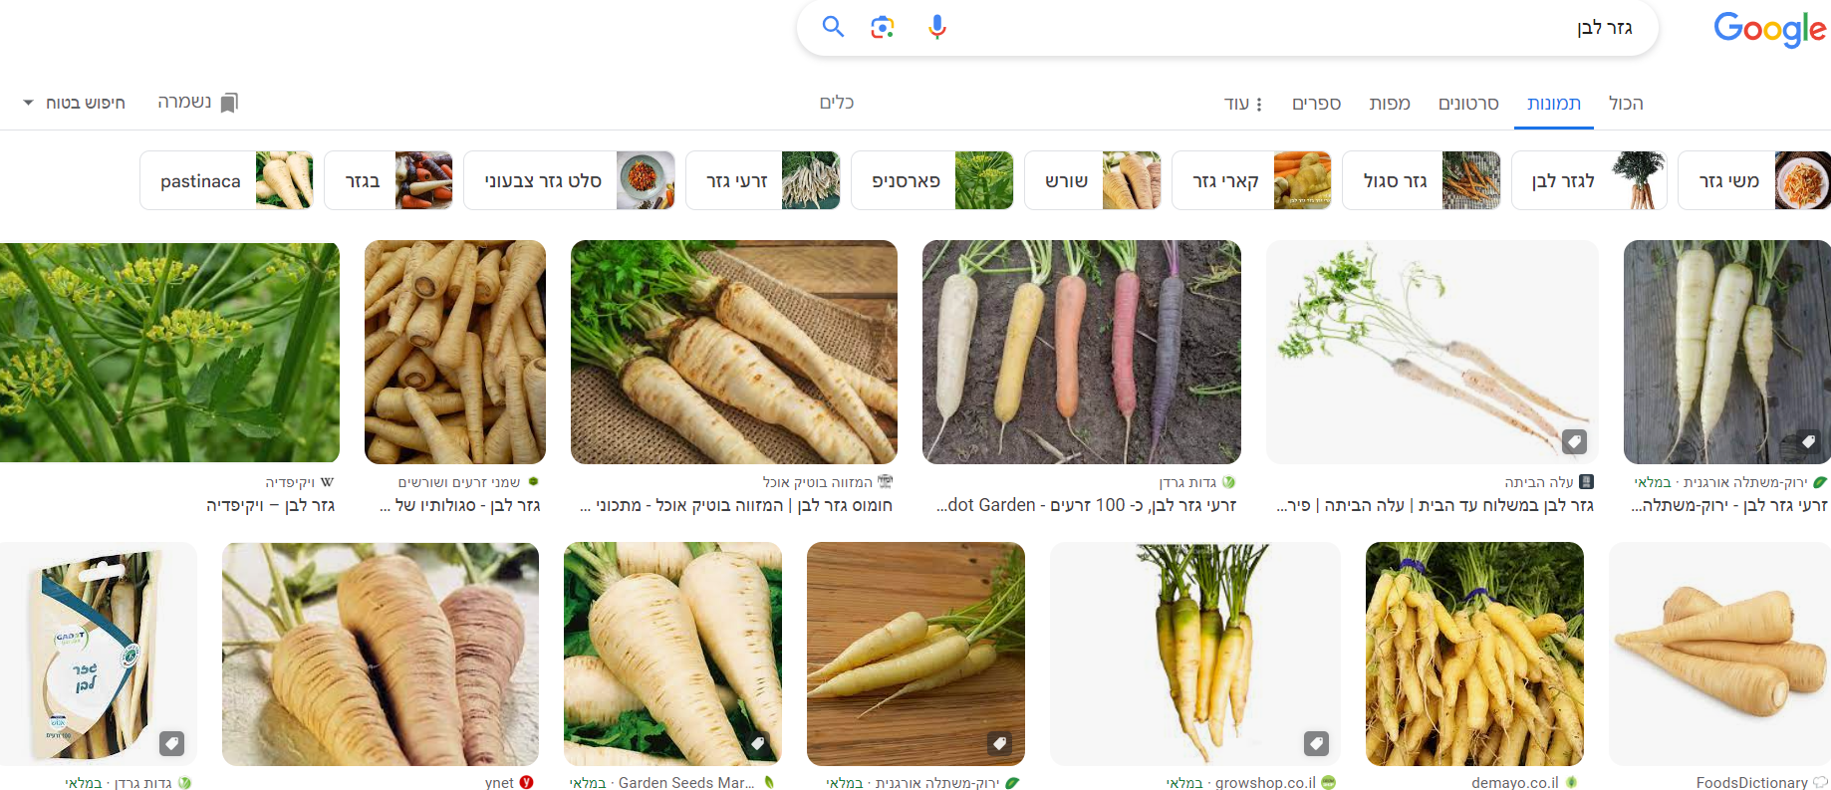Expand the SafeSearch (חיפוש בטוח) dropdown
The height and width of the screenshot is (790, 1831).
[x=75, y=103]
